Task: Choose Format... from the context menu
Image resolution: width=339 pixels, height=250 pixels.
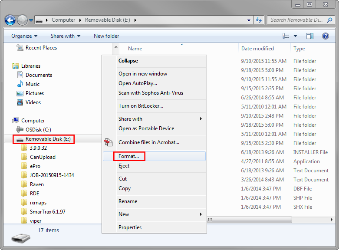Action: pos(128,156)
